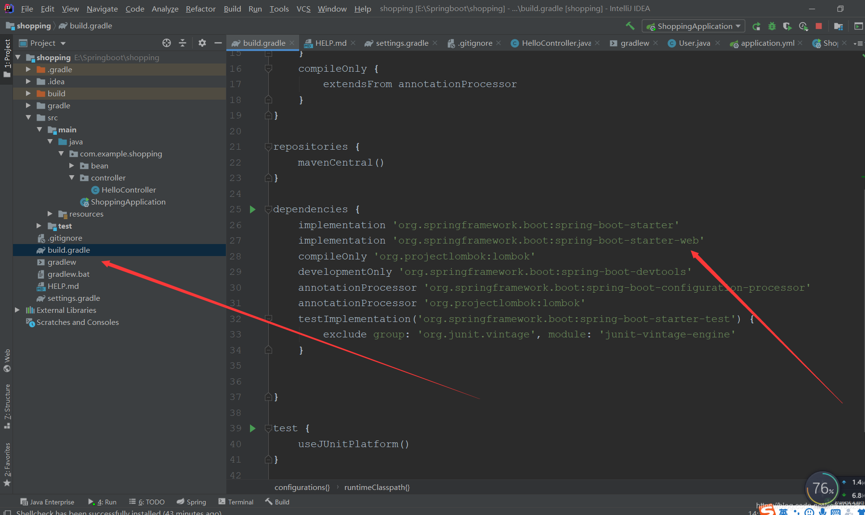Select settings.gradle in project tree
The width and height of the screenshot is (865, 515).
pyautogui.click(x=74, y=298)
